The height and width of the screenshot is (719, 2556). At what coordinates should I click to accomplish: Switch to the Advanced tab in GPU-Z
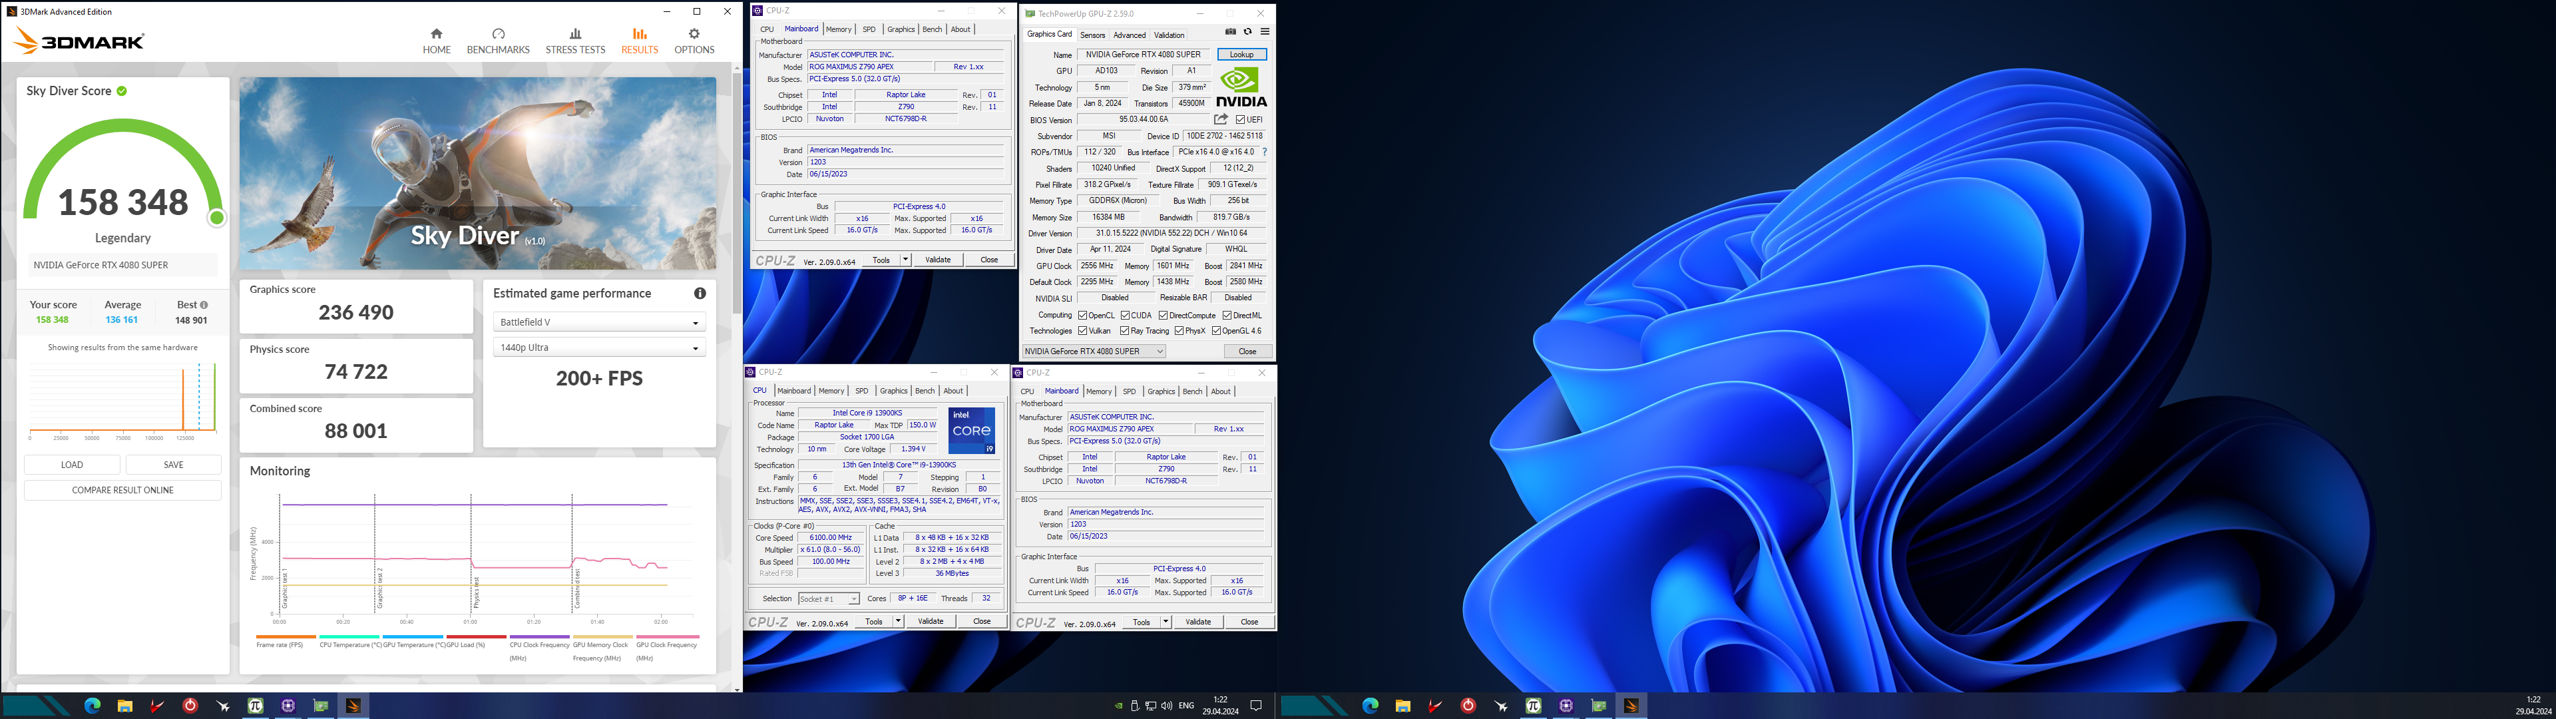(1129, 35)
